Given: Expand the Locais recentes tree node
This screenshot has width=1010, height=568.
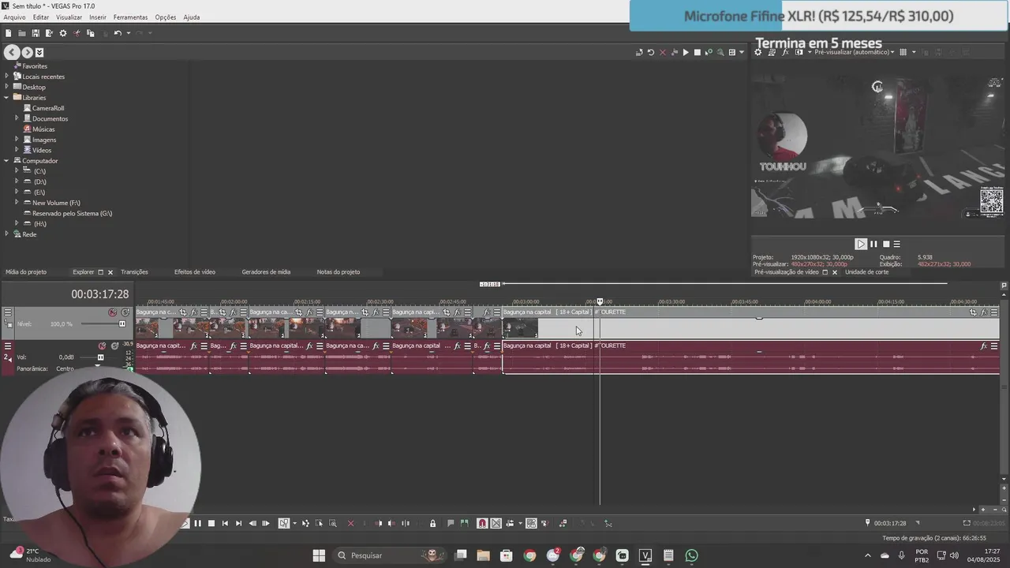Looking at the screenshot, I should coord(7,77).
